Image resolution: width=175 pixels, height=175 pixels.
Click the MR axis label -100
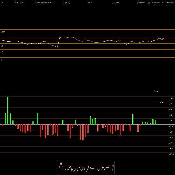coord(171,154)
